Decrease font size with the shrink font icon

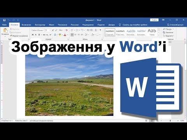click(56, 30)
